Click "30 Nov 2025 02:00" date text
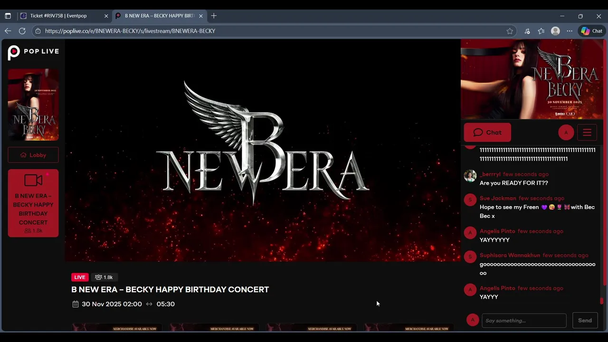 pos(112,304)
